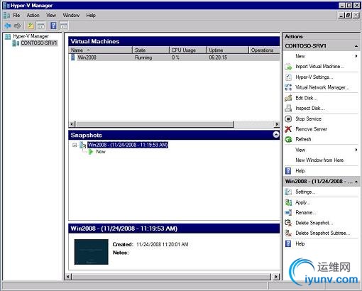Click Import Virtual Machine action
Viewport: 362px width, 291px height.
(x=319, y=67)
